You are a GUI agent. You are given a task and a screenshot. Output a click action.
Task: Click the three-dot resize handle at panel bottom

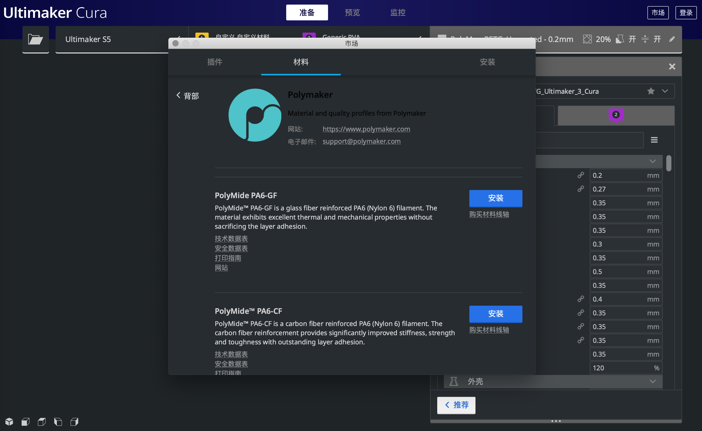556,421
